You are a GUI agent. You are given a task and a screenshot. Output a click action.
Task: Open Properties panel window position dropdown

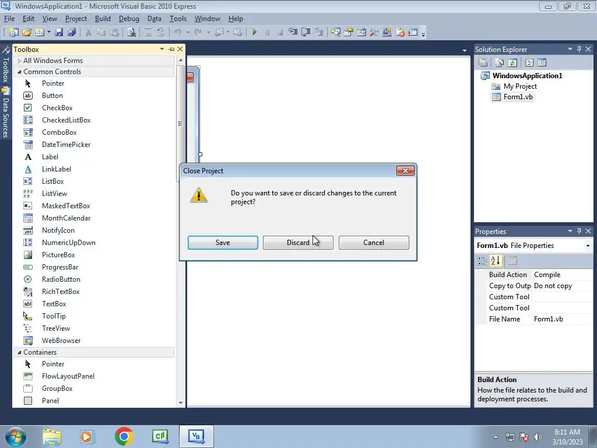[570, 231]
